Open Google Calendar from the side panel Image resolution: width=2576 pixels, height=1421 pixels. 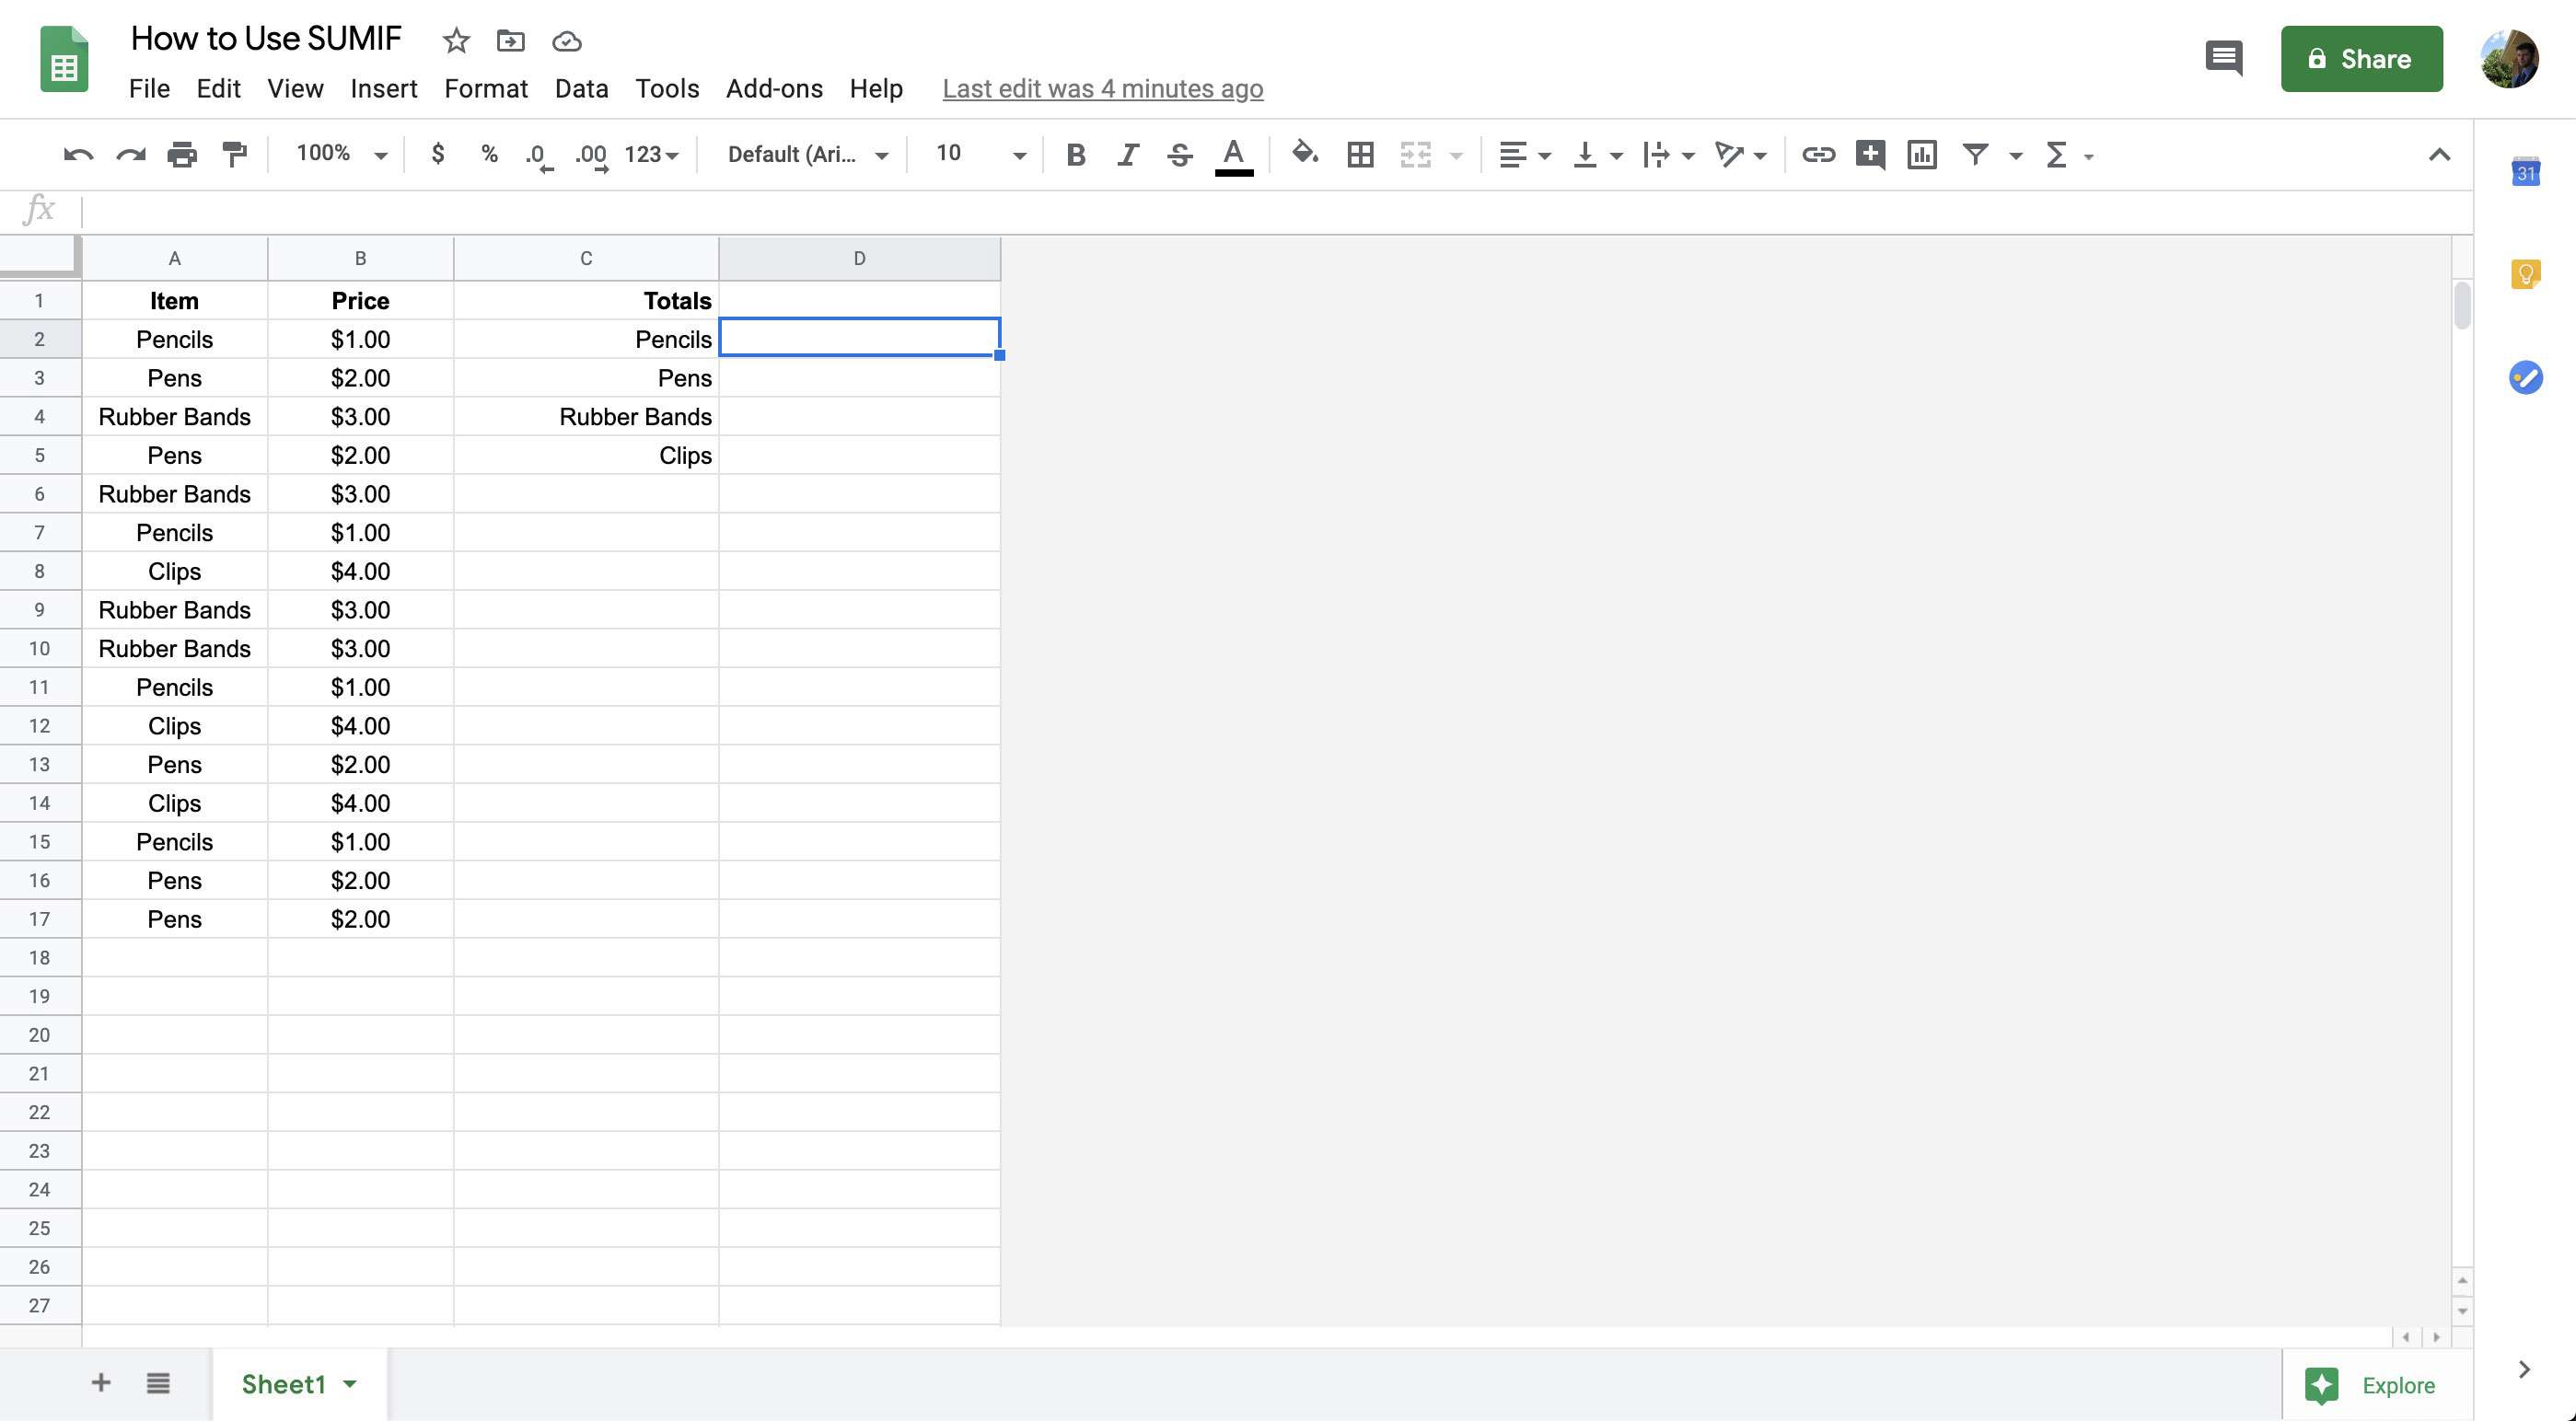click(2527, 172)
